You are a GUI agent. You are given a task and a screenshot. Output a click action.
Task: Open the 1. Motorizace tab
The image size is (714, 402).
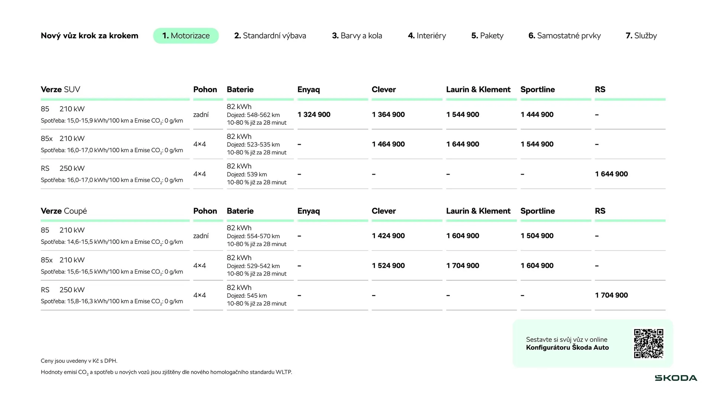[x=186, y=36]
